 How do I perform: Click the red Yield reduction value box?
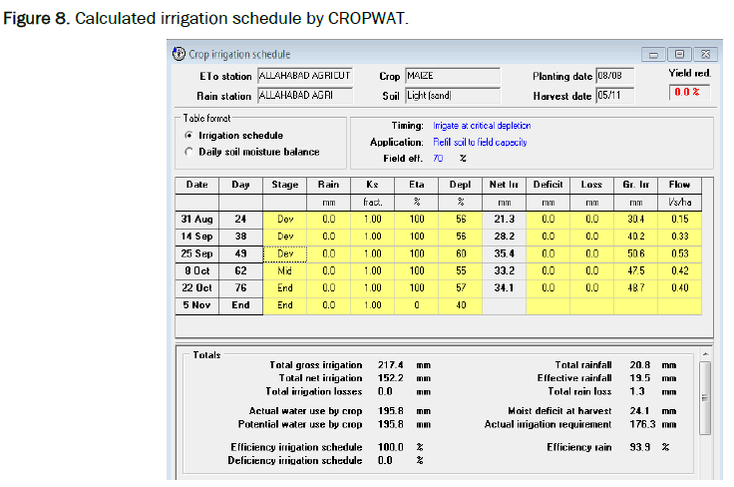click(686, 92)
